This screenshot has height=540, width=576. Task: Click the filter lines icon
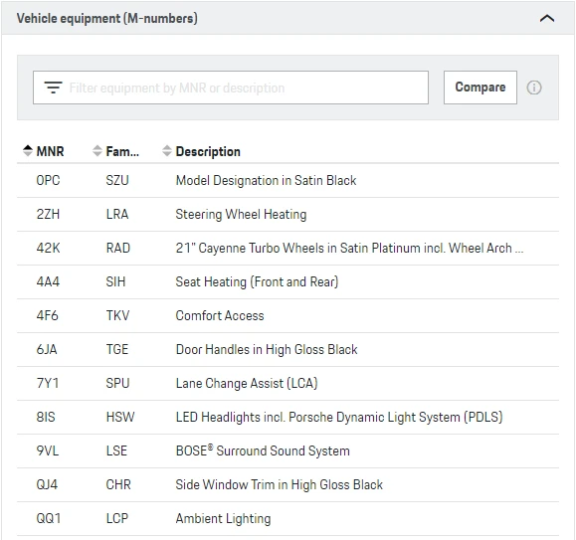click(x=54, y=88)
